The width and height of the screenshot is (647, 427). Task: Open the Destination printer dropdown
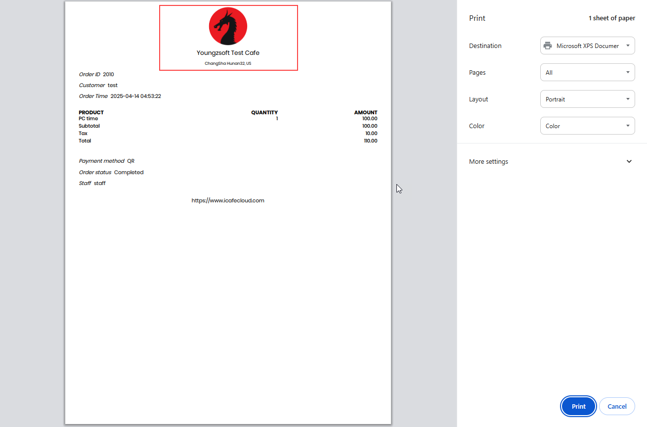click(x=587, y=46)
